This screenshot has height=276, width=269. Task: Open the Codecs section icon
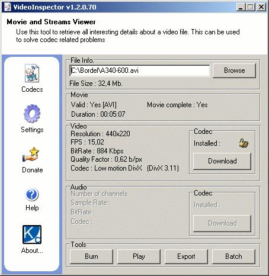tap(32, 73)
